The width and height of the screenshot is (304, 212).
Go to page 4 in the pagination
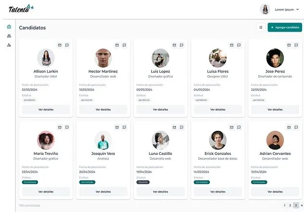[x=301, y=205]
